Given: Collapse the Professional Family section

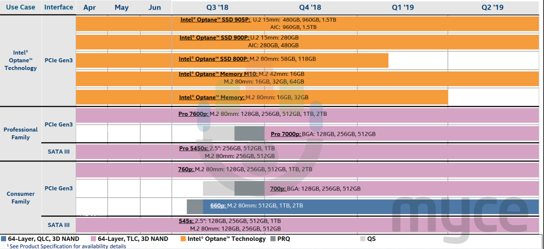Looking at the screenshot, I should 20,133.
